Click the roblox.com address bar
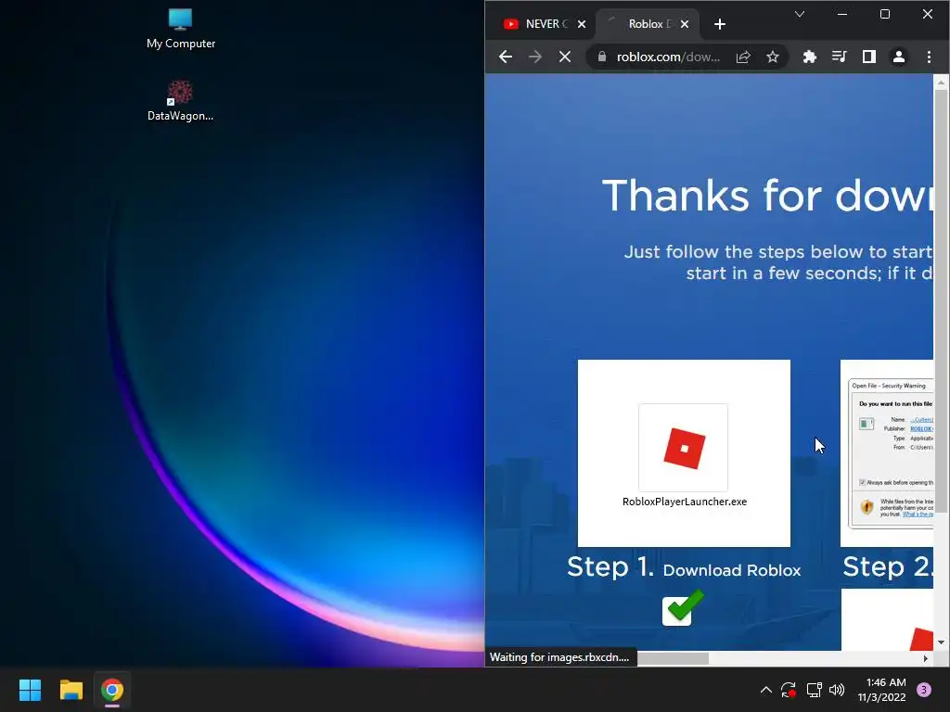Viewport: 950px width, 712px height. pos(668,57)
